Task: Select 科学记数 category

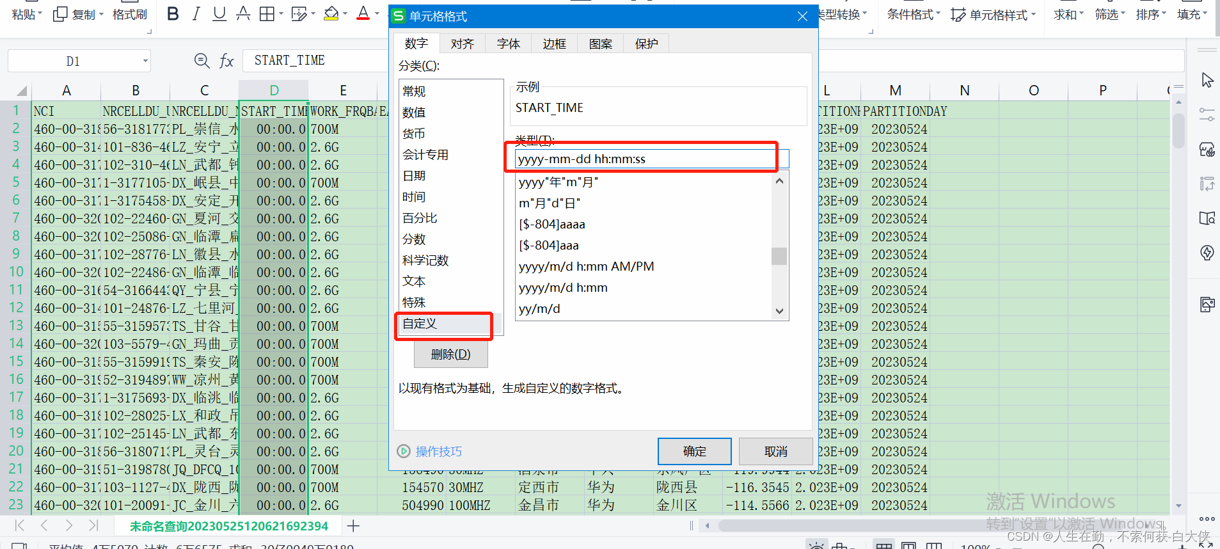Action: pyautogui.click(x=450, y=260)
